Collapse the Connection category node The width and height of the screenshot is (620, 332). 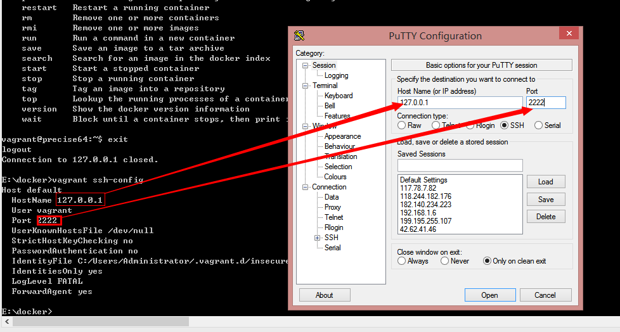click(x=305, y=187)
